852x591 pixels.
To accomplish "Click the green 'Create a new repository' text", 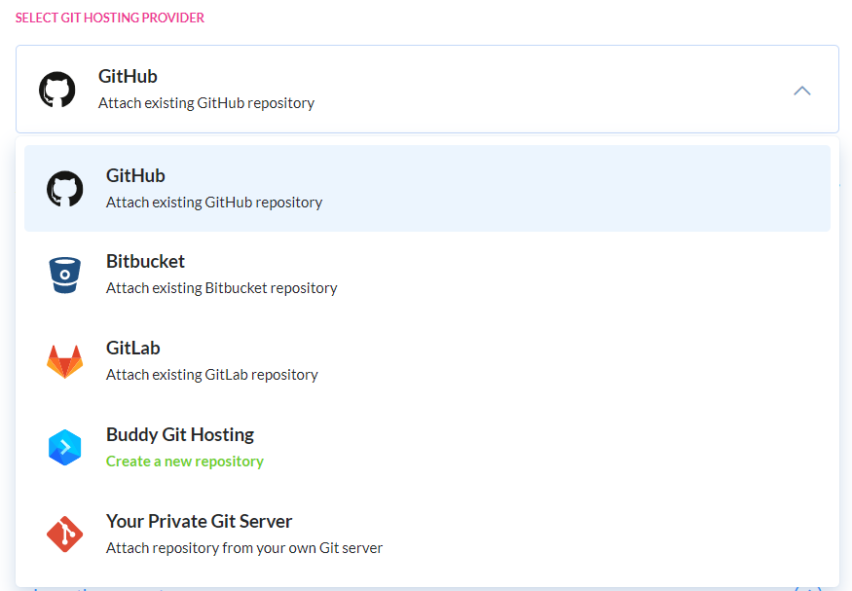I will pos(185,462).
